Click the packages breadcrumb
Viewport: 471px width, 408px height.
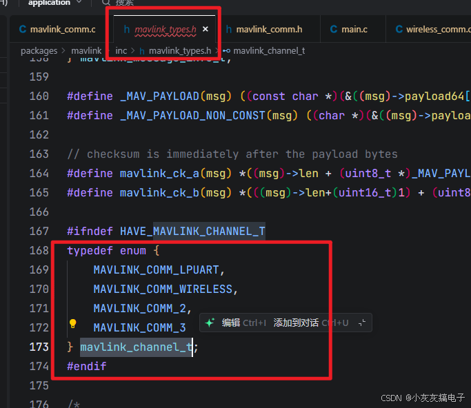tap(39, 51)
